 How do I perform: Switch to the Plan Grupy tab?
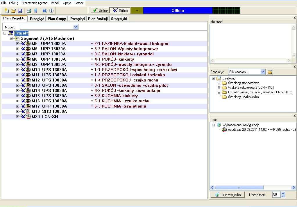point(57,19)
